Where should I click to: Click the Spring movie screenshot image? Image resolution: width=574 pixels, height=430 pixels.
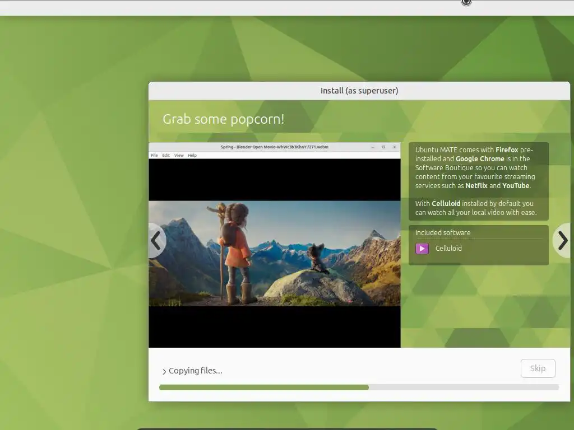click(x=275, y=245)
